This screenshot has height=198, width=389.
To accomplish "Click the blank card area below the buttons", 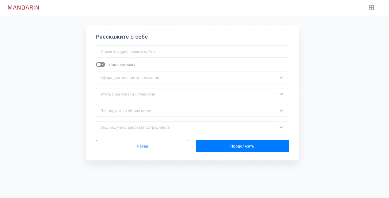I will coord(192,156).
